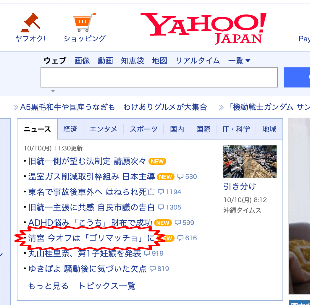Open headline ADHD悩み「こうち」財布で成功
The image size is (310, 305).
(90, 223)
